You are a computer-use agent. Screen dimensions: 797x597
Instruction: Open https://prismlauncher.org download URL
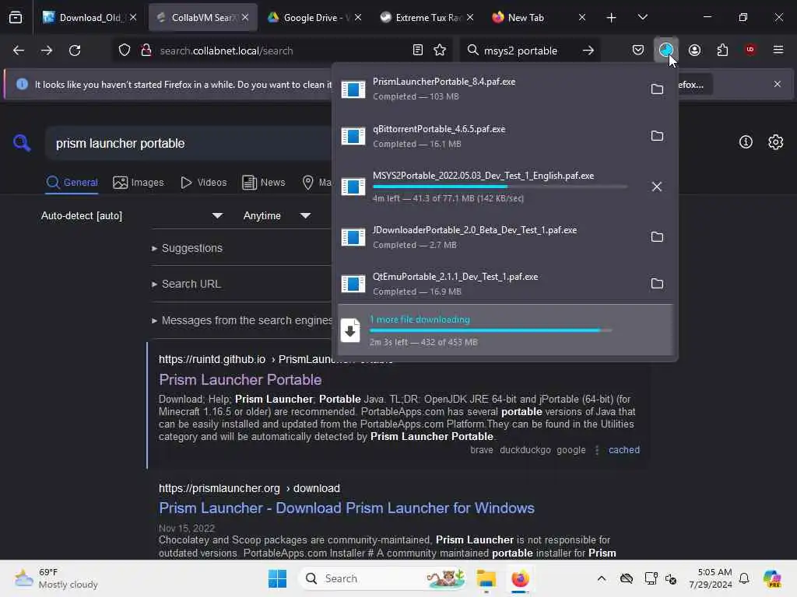coord(249,488)
